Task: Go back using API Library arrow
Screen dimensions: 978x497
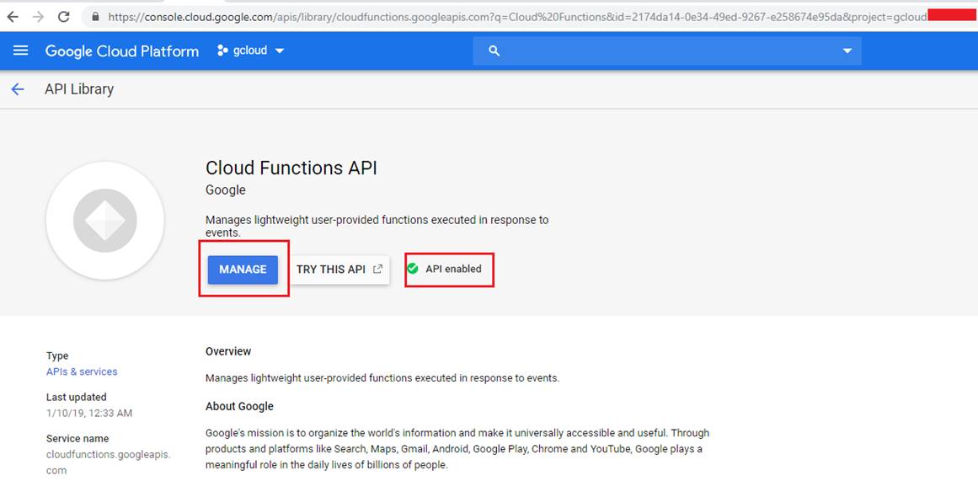Action: coord(18,89)
